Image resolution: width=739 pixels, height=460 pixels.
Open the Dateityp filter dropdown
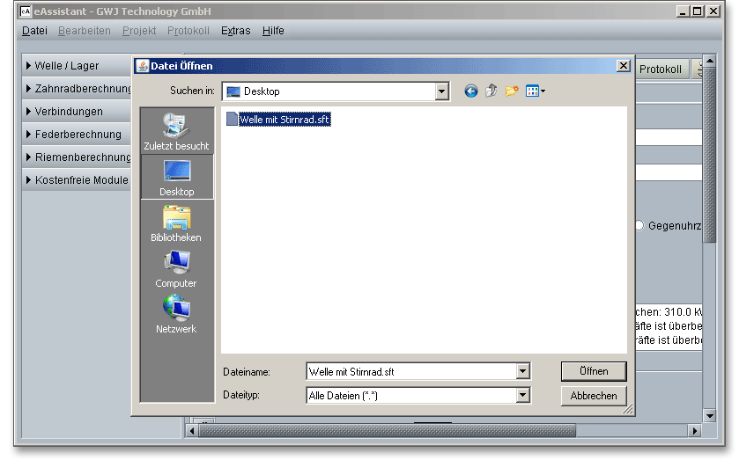click(x=523, y=397)
